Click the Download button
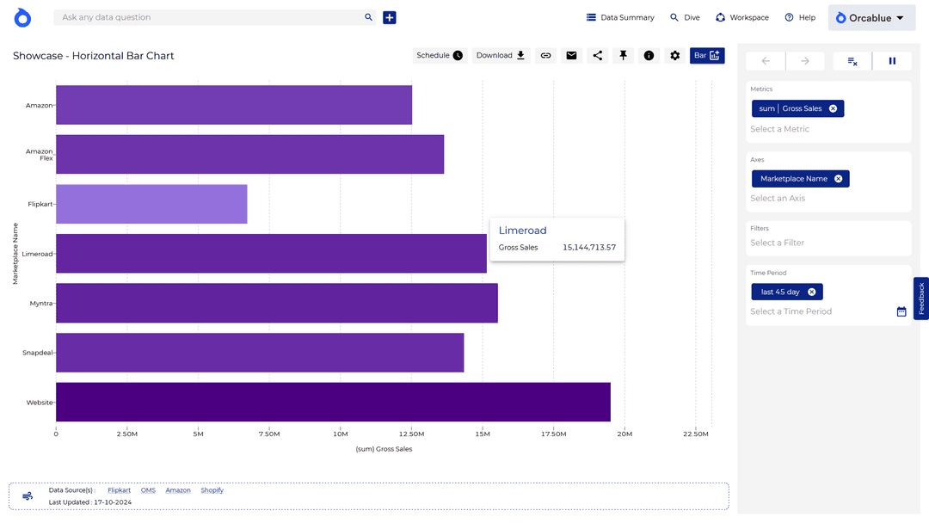 click(x=501, y=56)
